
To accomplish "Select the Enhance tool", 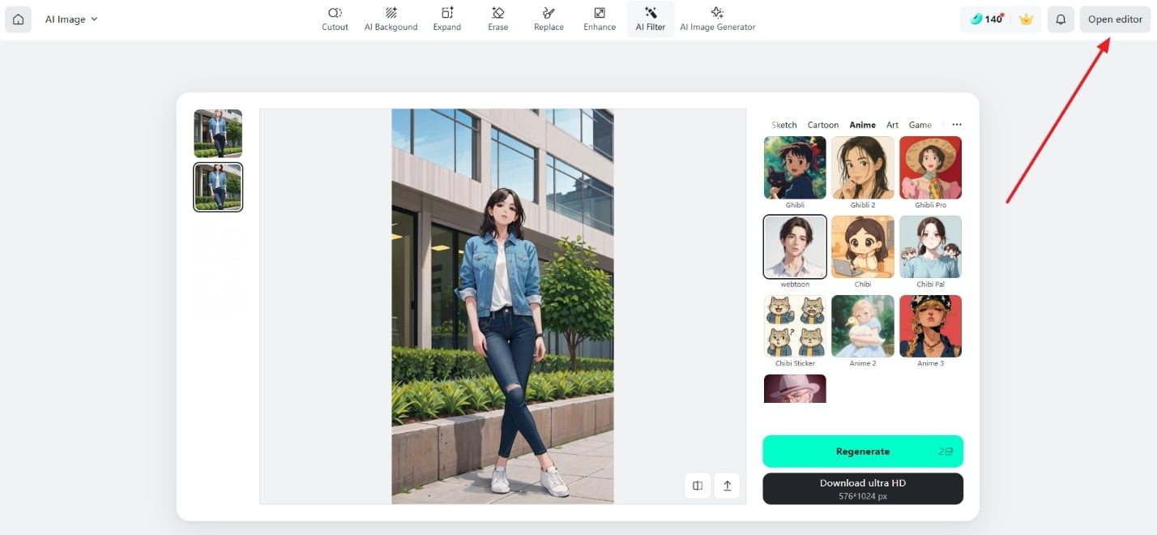I will [600, 19].
